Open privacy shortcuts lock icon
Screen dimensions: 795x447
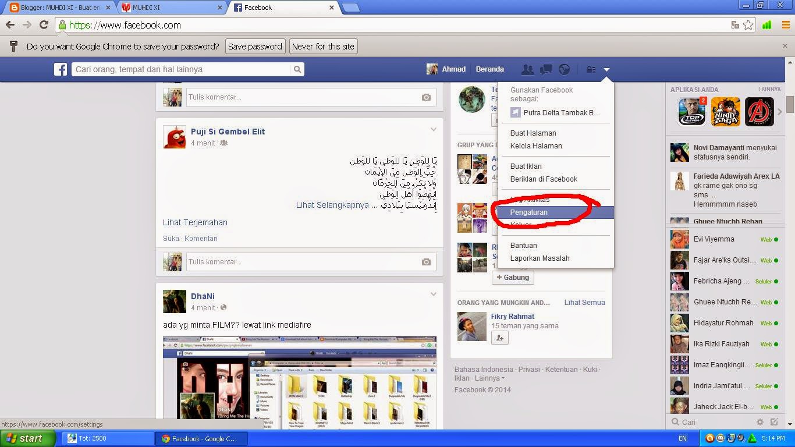[591, 69]
